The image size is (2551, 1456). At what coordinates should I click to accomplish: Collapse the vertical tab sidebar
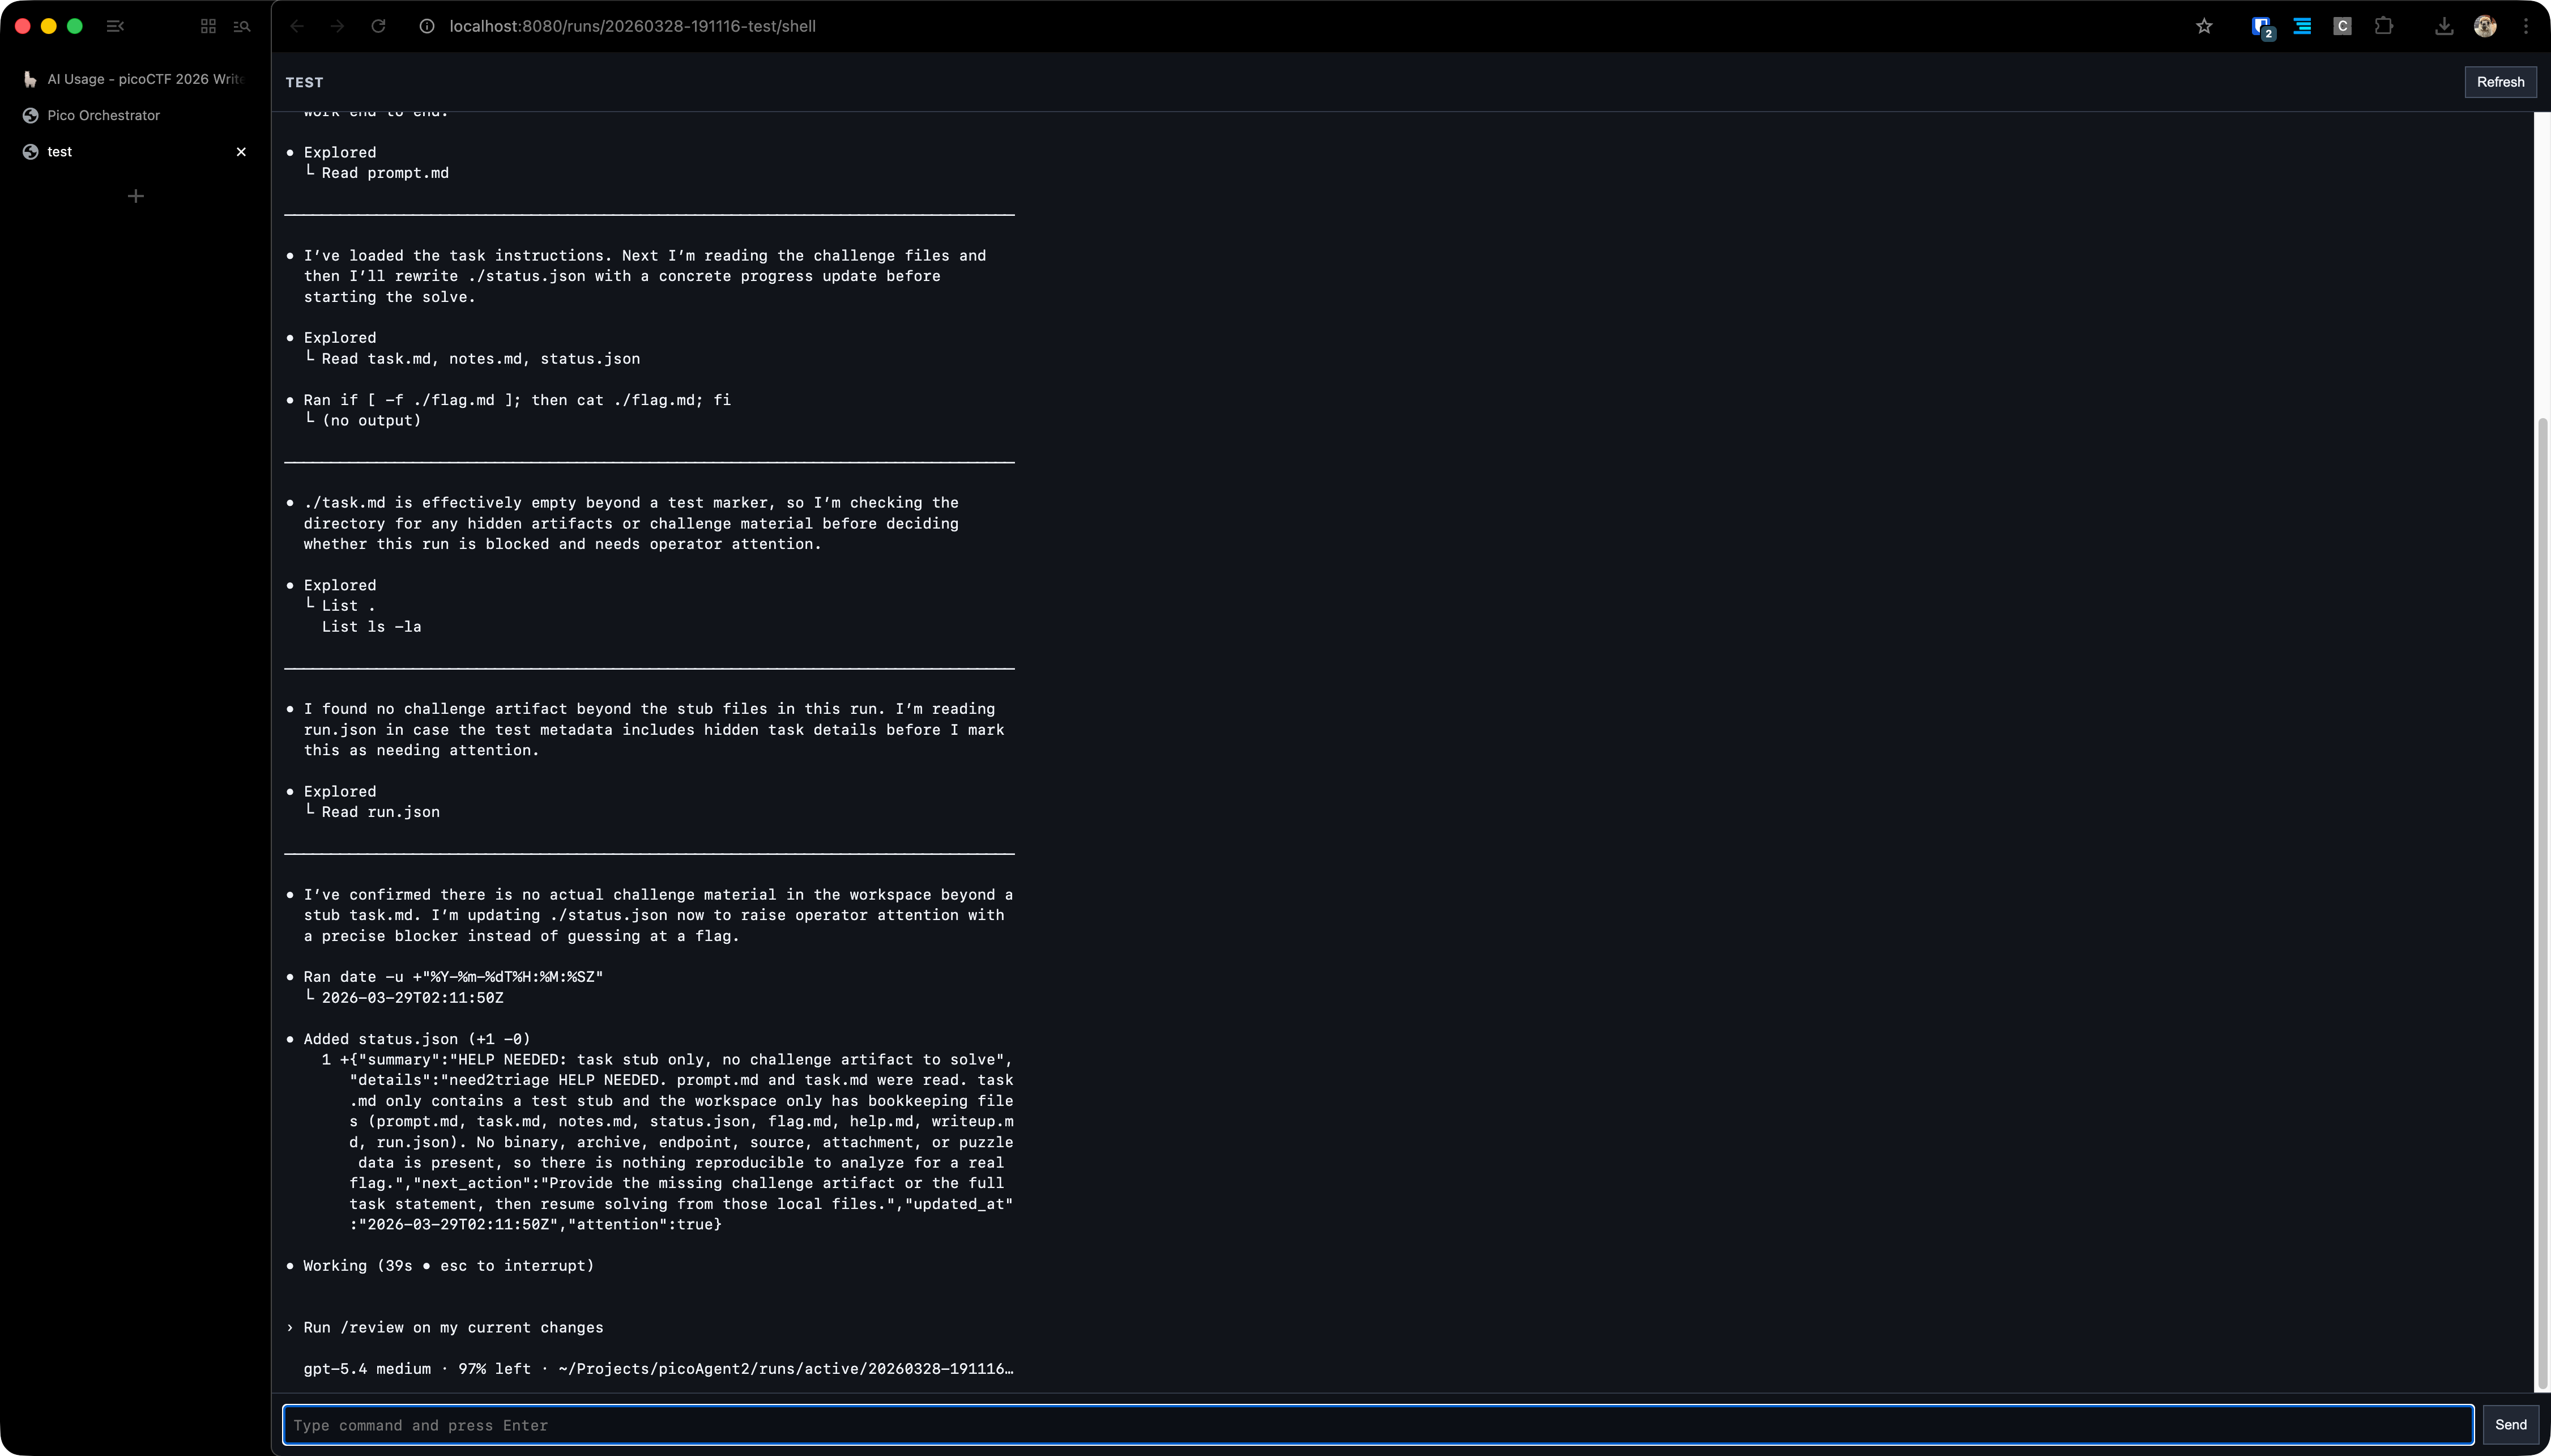coord(115,26)
